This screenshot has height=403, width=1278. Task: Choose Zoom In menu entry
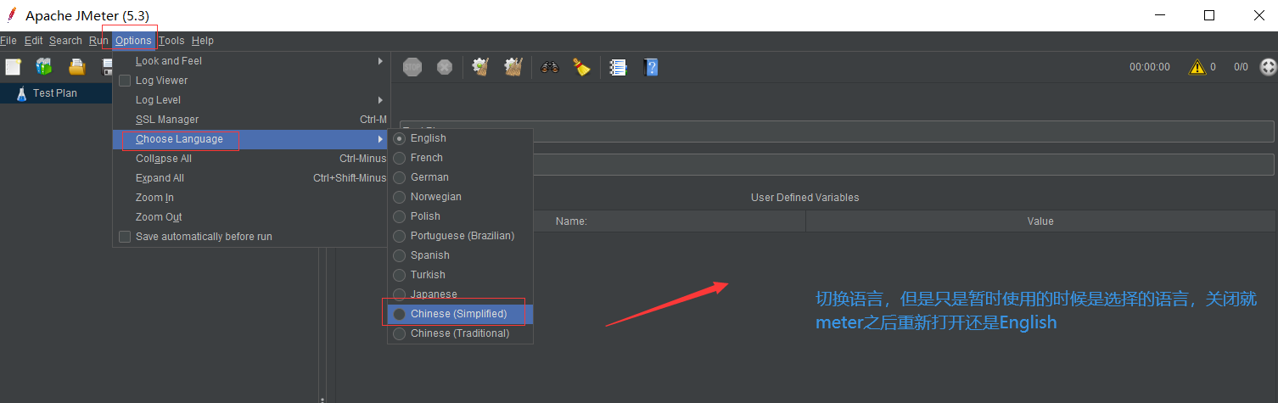pos(250,198)
